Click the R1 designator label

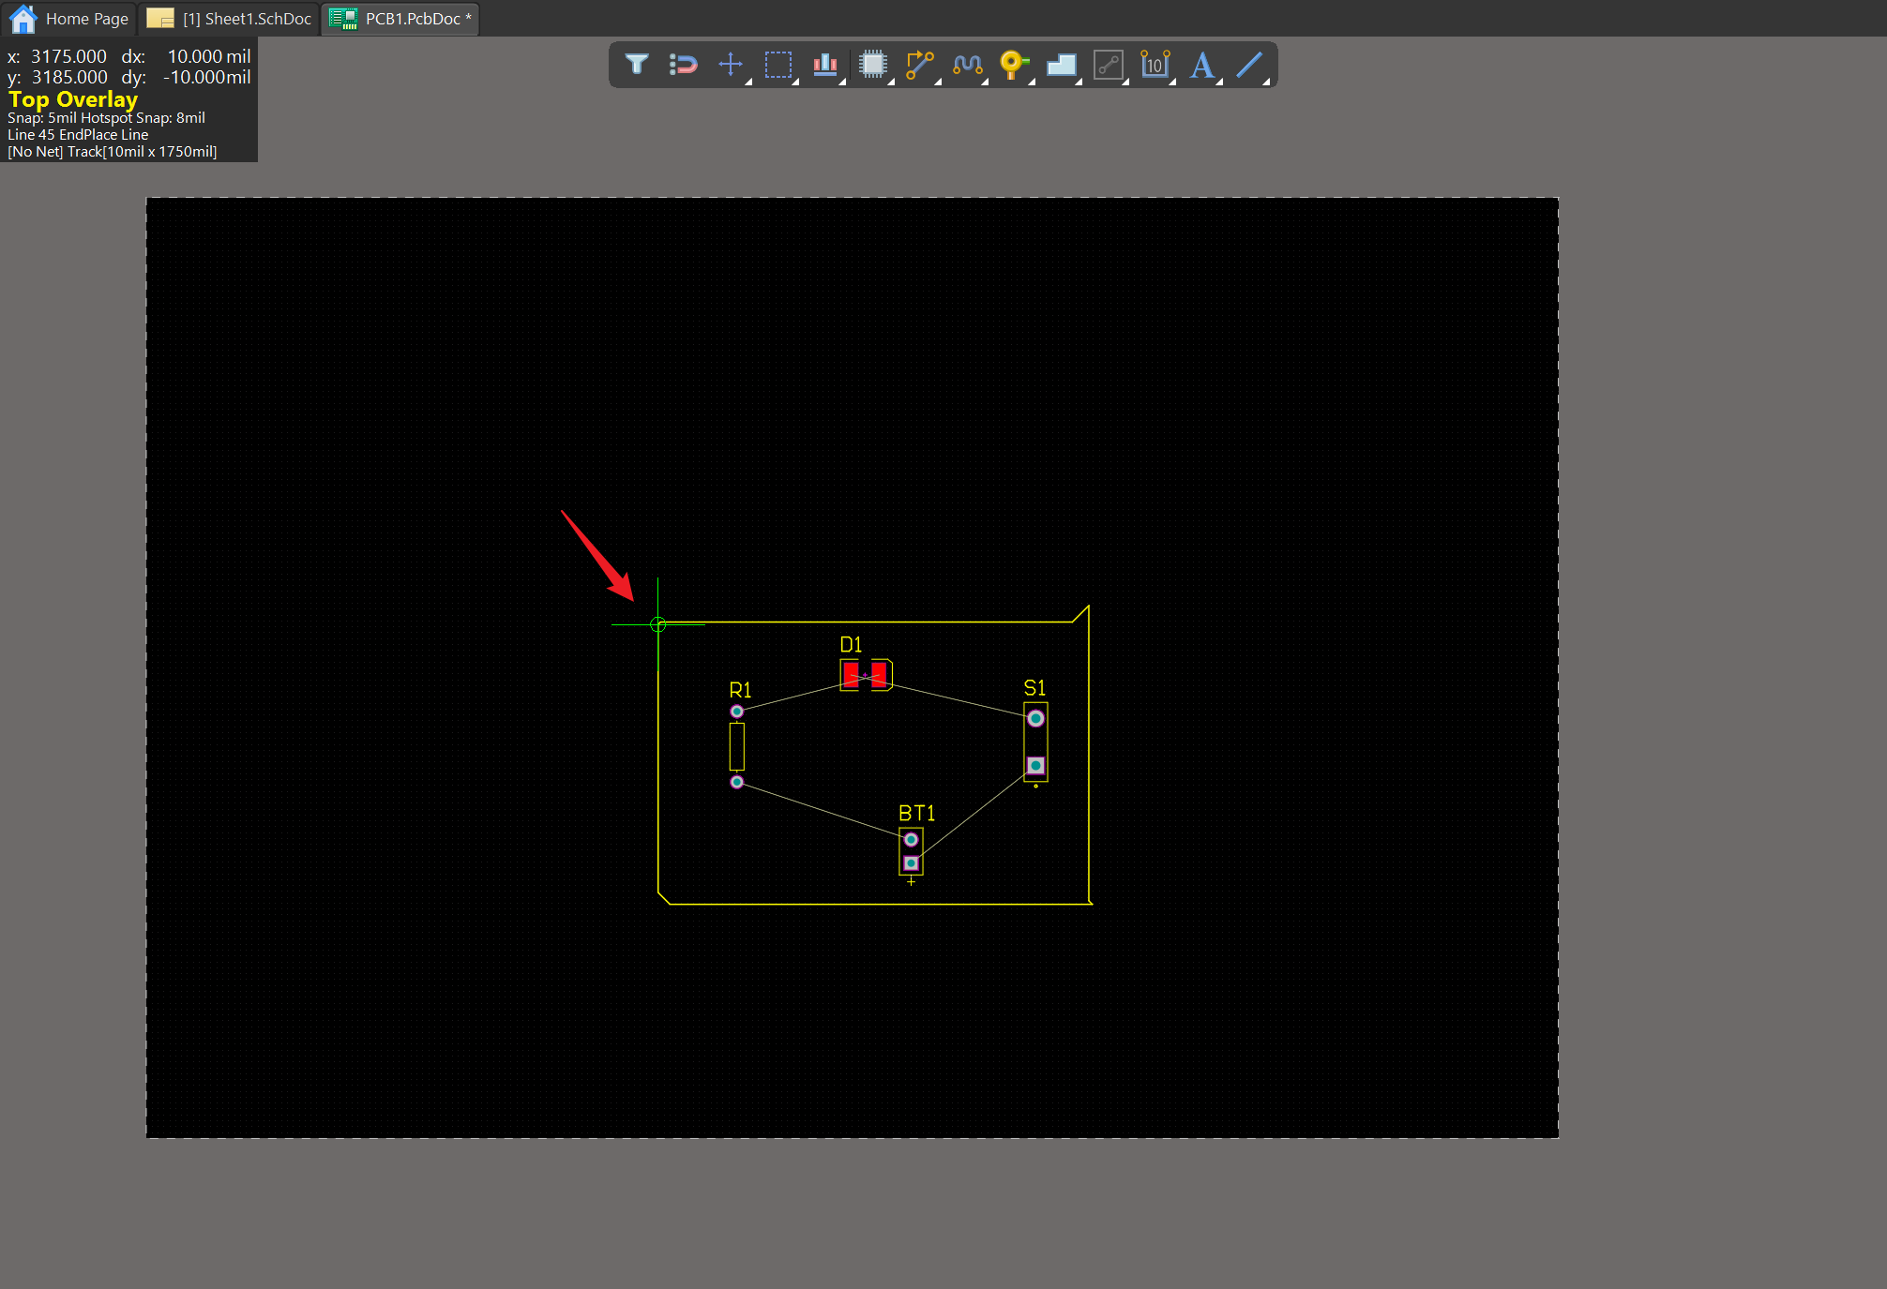point(740,690)
